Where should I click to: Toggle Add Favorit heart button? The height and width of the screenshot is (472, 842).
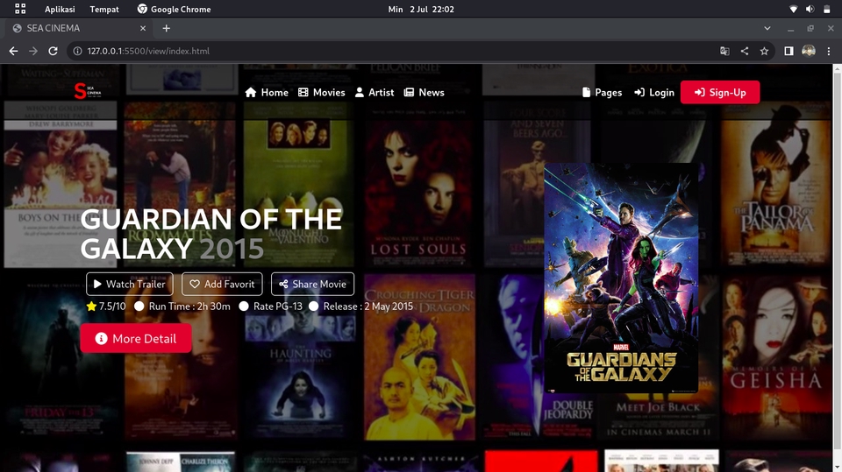(x=222, y=285)
